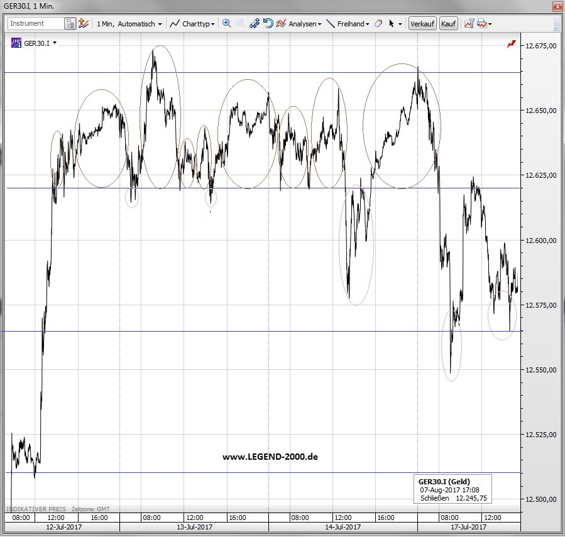Expand the print chart dropdown
The width and height of the screenshot is (565, 537).
click(490, 24)
